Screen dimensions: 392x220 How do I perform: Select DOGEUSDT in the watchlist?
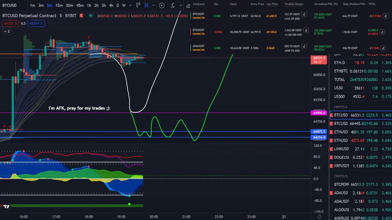pos(361,157)
